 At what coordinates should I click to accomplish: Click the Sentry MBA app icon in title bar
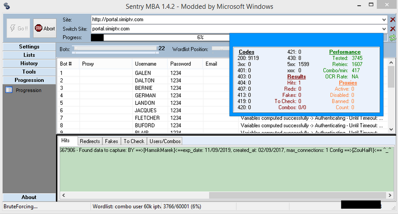tap(7, 6)
